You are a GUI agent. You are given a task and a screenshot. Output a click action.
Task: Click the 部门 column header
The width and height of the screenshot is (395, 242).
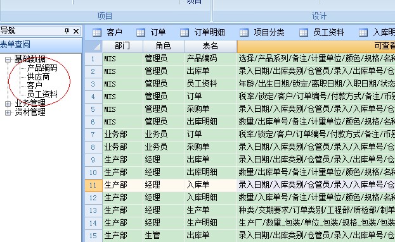coord(122,46)
